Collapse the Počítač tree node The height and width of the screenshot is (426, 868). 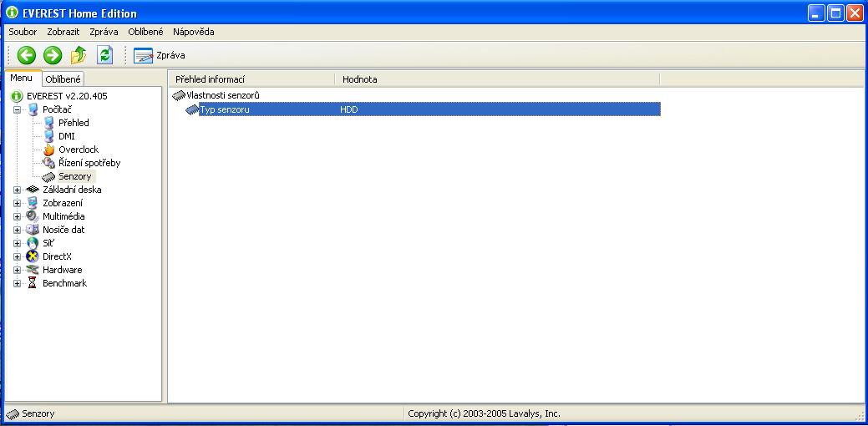[18, 109]
